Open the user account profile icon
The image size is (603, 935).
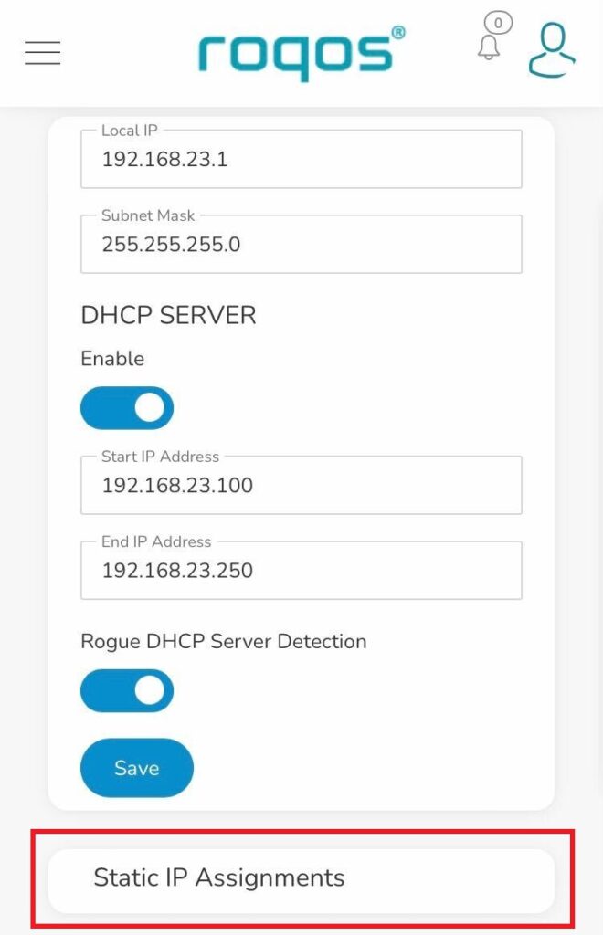[x=552, y=50]
